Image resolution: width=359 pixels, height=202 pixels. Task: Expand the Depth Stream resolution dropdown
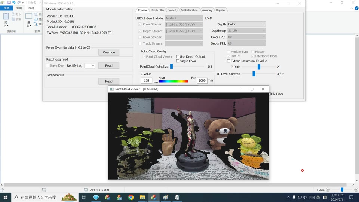coord(184,31)
